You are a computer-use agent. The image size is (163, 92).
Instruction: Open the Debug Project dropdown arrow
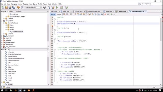click(x=64, y=7)
